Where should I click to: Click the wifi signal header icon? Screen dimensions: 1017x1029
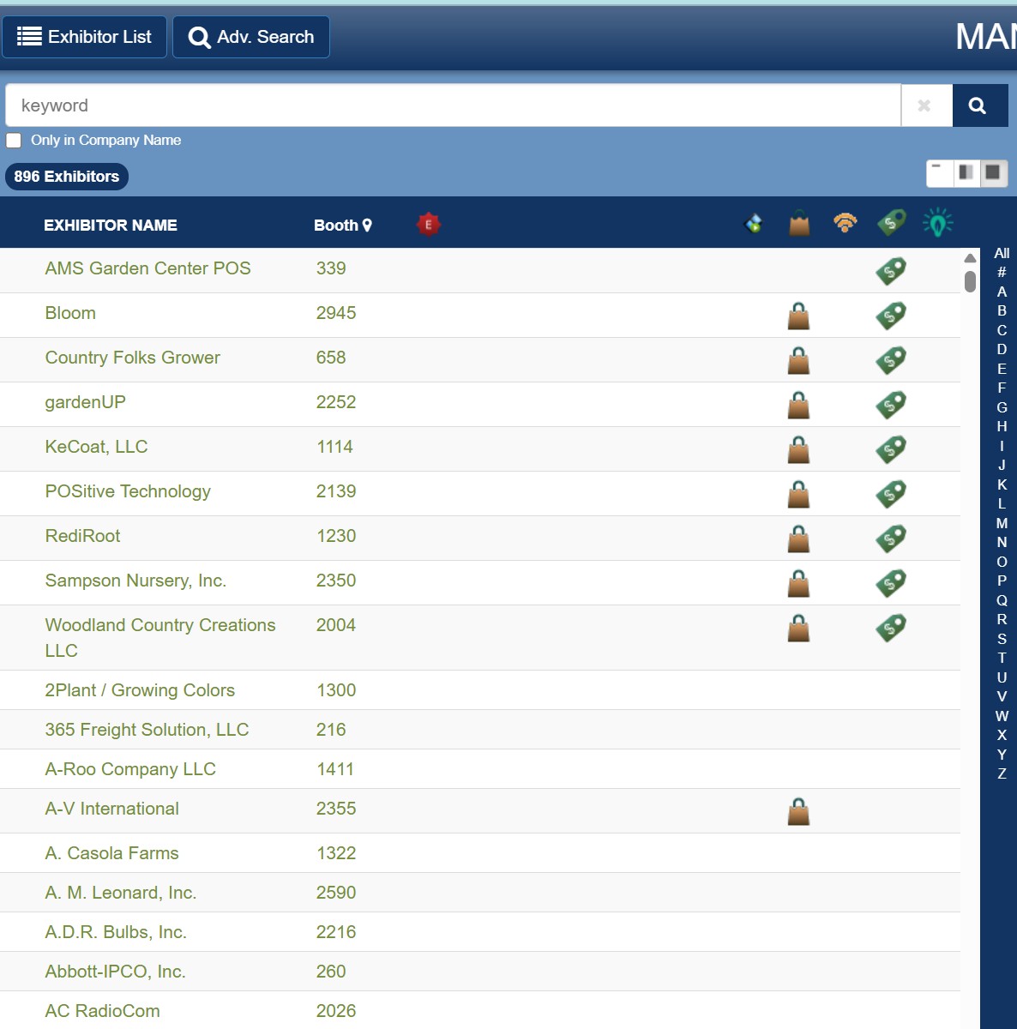coord(845,223)
